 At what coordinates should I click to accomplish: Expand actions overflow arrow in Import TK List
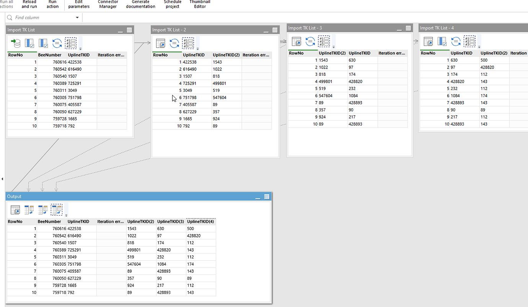[x=80, y=49]
